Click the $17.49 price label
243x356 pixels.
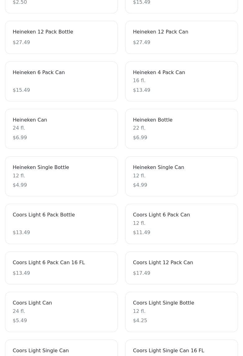pyautogui.click(x=142, y=273)
